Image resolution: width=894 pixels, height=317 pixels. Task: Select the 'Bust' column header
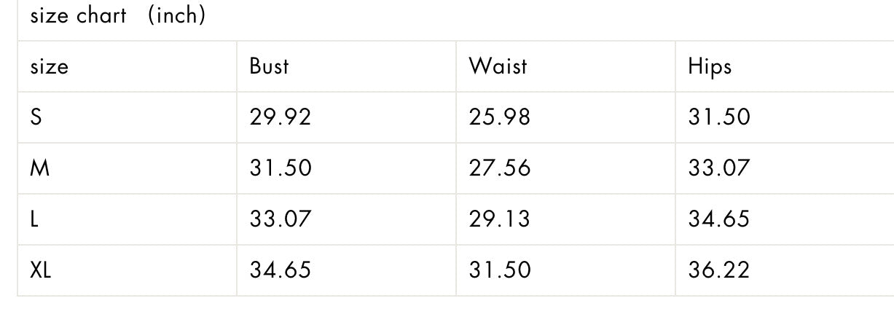[269, 66]
